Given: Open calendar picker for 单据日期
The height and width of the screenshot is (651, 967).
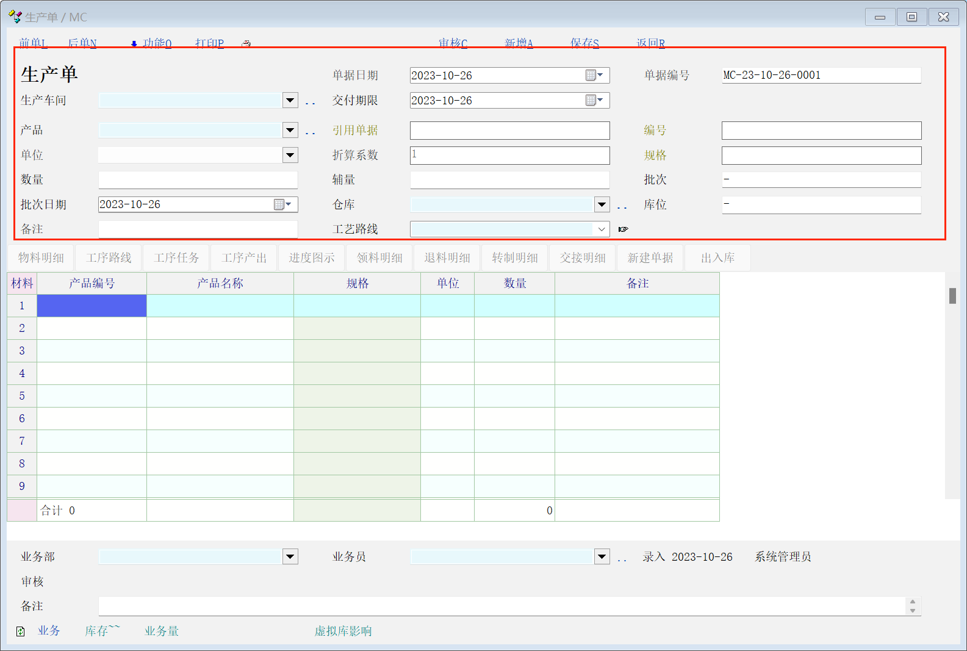Looking at the screenshot, I should 594,75.
